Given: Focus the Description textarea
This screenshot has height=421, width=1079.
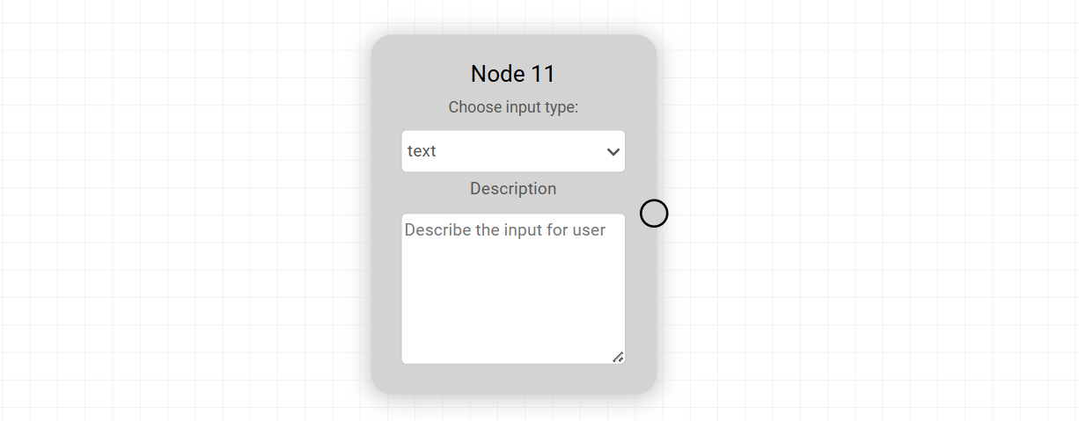Looking at the screenshot, I should click(513, 288).
